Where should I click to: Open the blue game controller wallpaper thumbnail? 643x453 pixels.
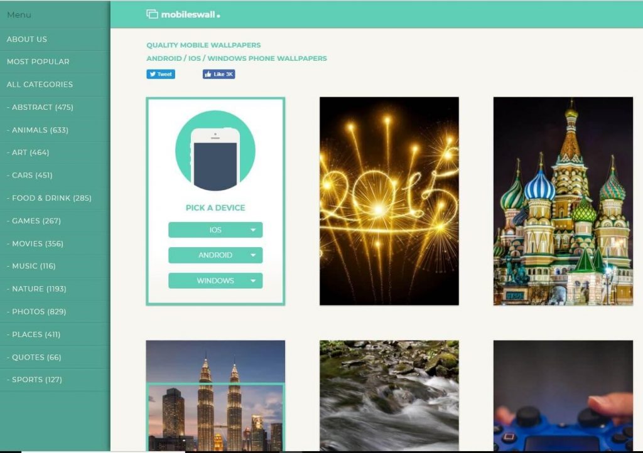tap(563, 396)
